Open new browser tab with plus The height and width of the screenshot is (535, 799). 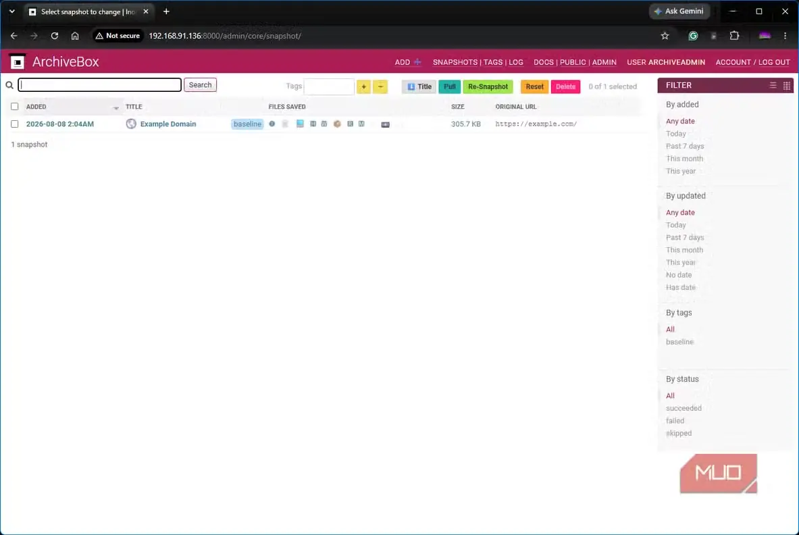166,11
